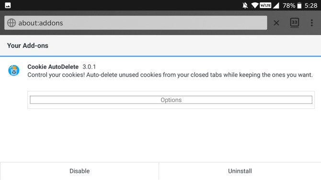The width and height of the screenshot is (321, 180).
Task: Tap the Your Add-ons header
Action: point(28,45)
